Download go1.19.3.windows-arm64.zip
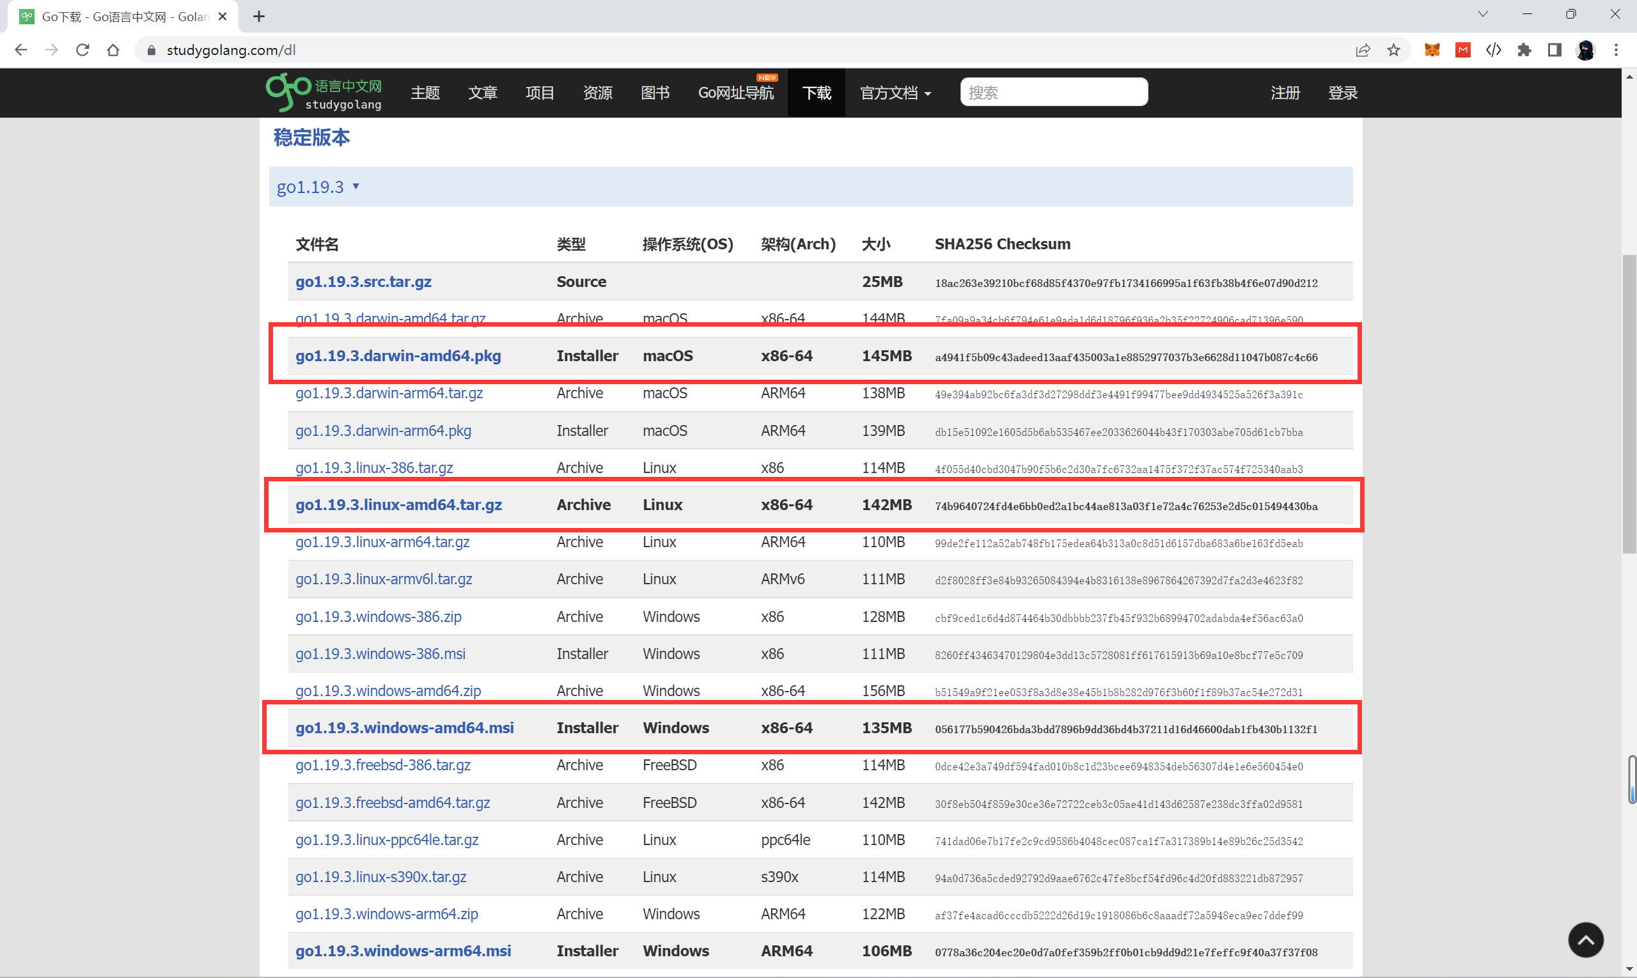This screenshot has width=1637, height=978. pos(387,914)
